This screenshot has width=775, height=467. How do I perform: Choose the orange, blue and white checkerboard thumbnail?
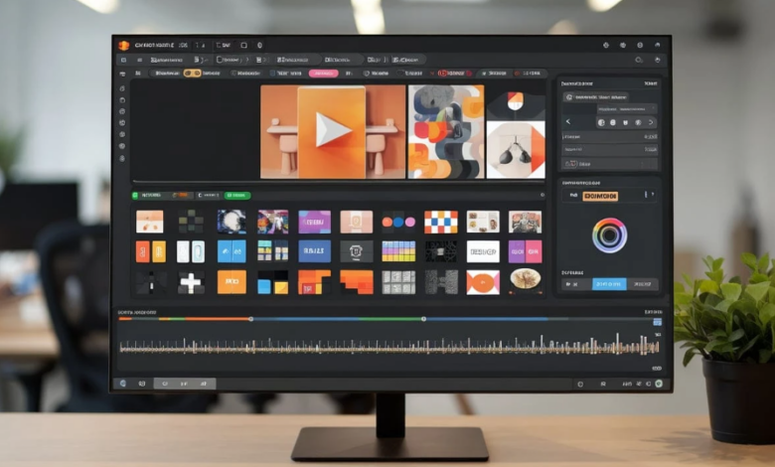coord(441,222)
